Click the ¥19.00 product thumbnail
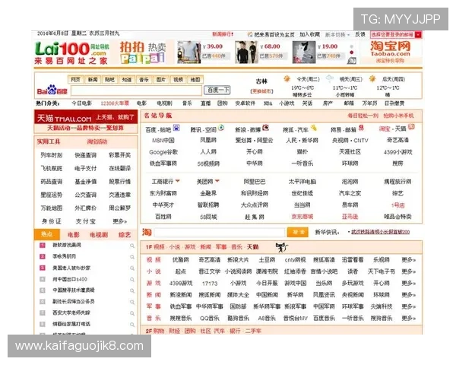The width and height of the screenshot is (456, 365). [303, 52]
